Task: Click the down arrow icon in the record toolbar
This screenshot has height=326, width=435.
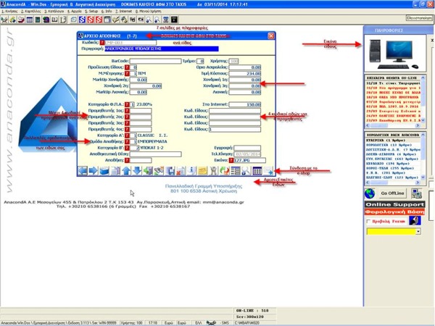Action: pyautogui.click(x=137, y=170)
